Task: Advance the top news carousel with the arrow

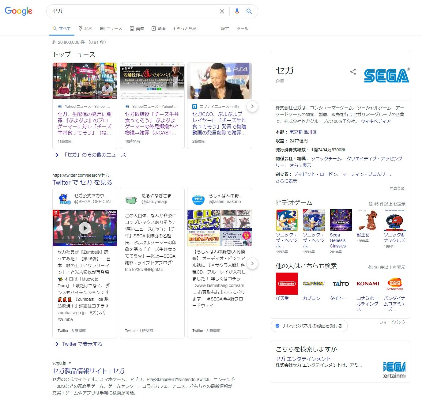Action: click(252, 106)
